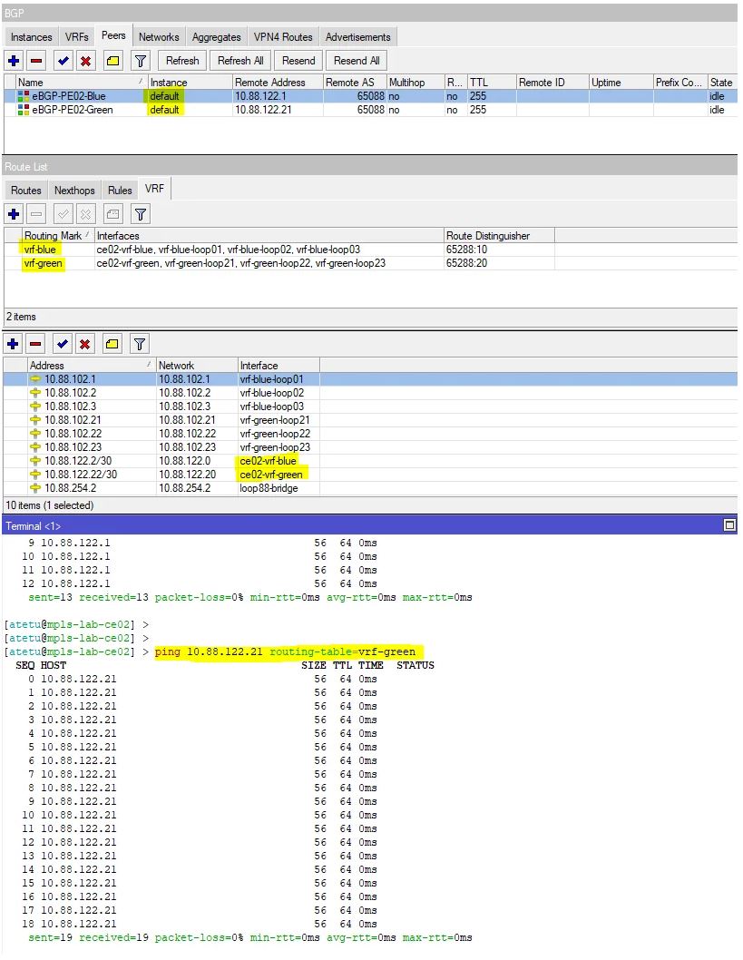The image size is (743, 960).
Task: Click comment icon in address list toolbar
Action: point(112,344)
